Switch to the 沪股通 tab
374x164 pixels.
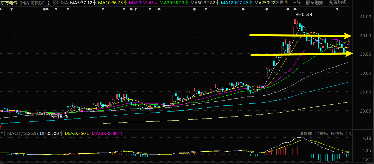coord(281,3)
